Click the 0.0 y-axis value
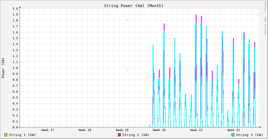The width and height of the screenshot is (268, 139). pos(15,127)
